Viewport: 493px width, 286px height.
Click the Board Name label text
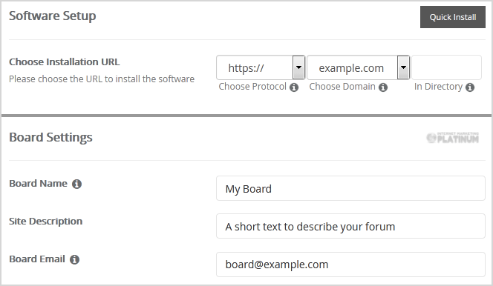pos(38,184)
